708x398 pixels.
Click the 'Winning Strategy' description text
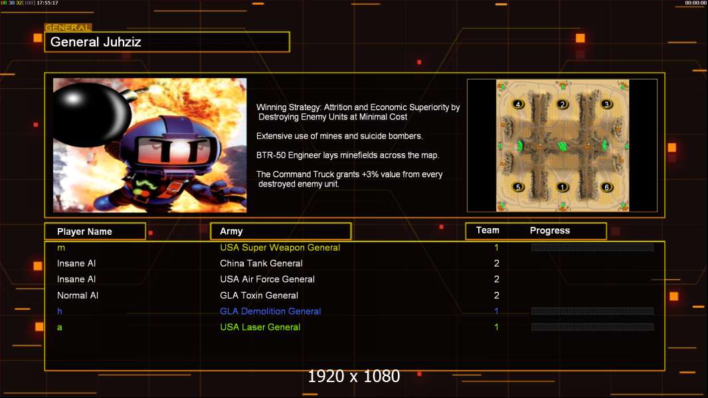point(358,112)
